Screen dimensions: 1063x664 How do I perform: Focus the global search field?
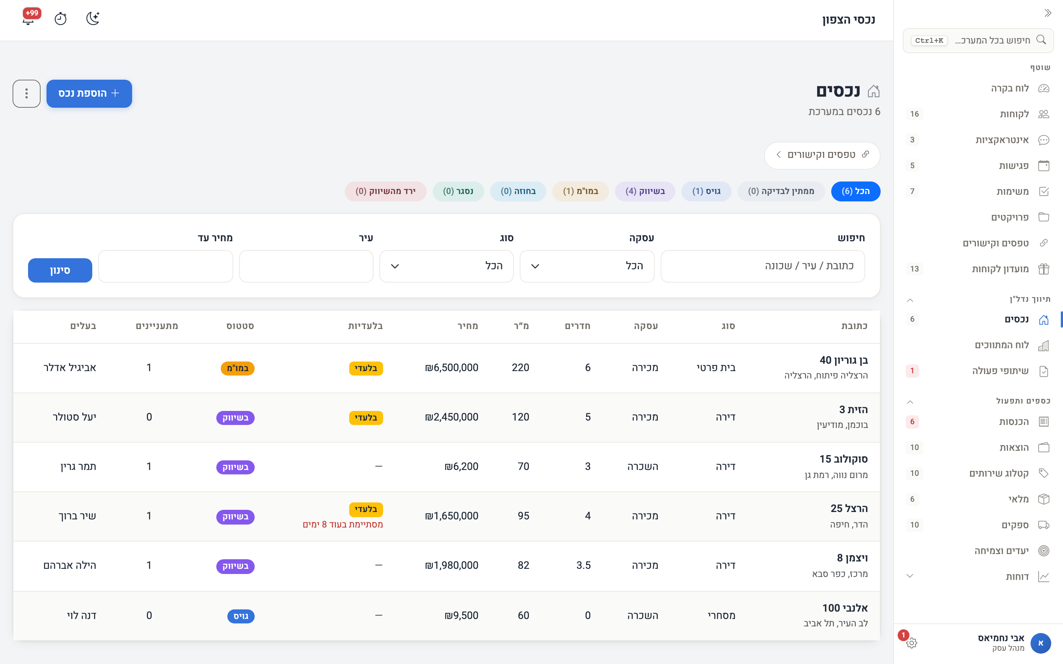point(978,41)
